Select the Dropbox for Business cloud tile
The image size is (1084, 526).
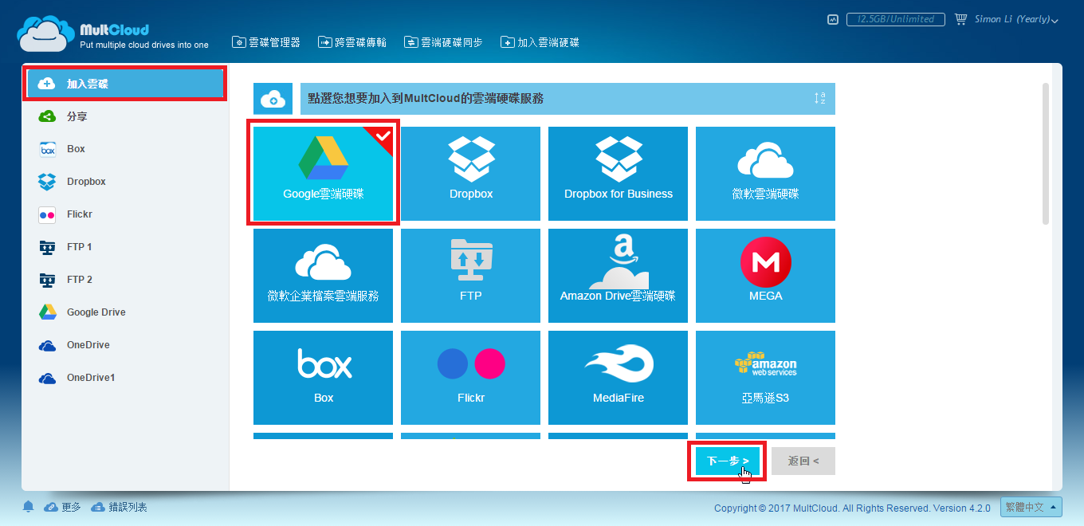click(x=617, y=174)
